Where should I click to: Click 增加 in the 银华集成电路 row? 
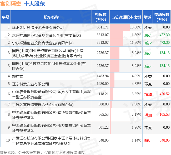tap(148, 115)
